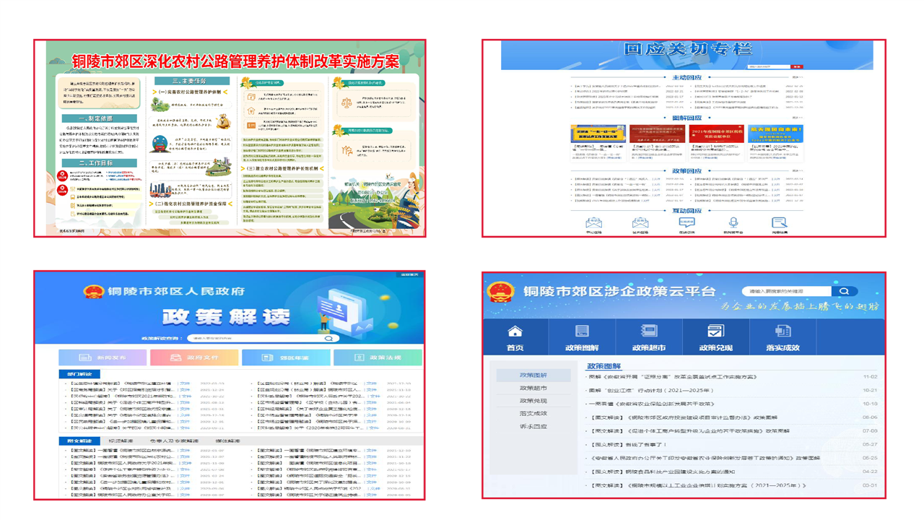This screenshot has width=924, height=520.
Task: Click the 涉企政策云平台 search magnifier button
Action: [x=844, y=291]
